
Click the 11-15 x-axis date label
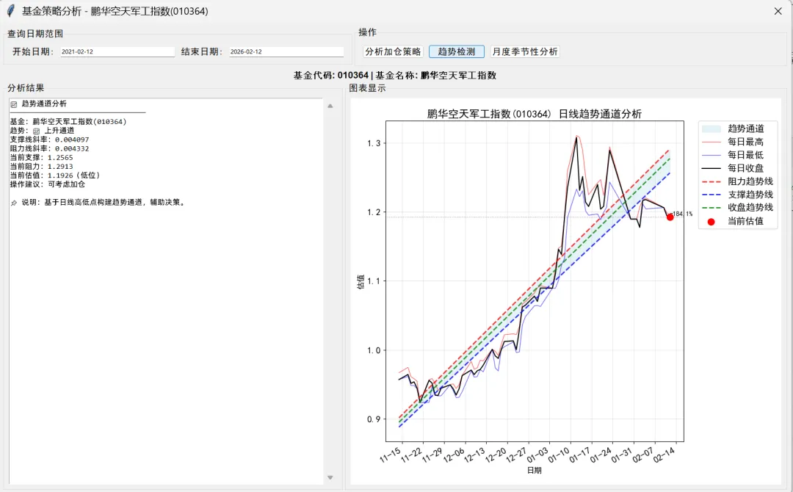click(391, 455)
